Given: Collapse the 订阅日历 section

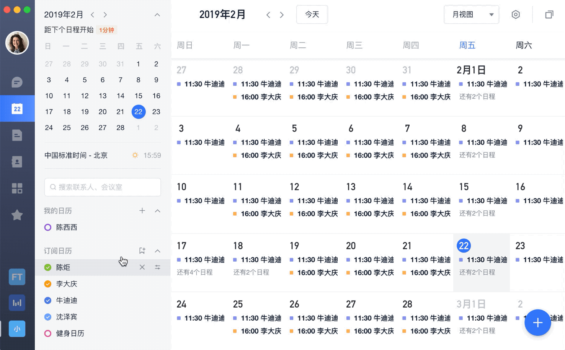Looking at the screenshot, I should point(157,251).
